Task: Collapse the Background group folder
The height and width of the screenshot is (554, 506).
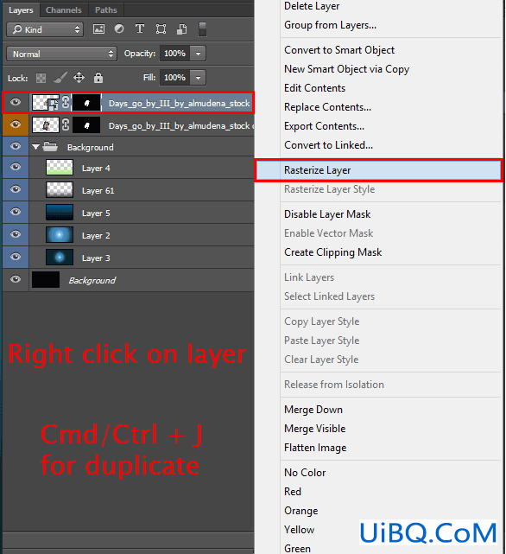Action: 35,147
